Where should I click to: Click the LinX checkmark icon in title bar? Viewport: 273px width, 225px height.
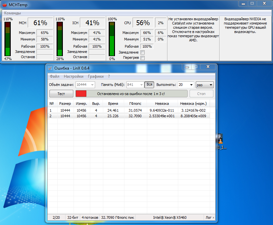(x=50, y=68)
